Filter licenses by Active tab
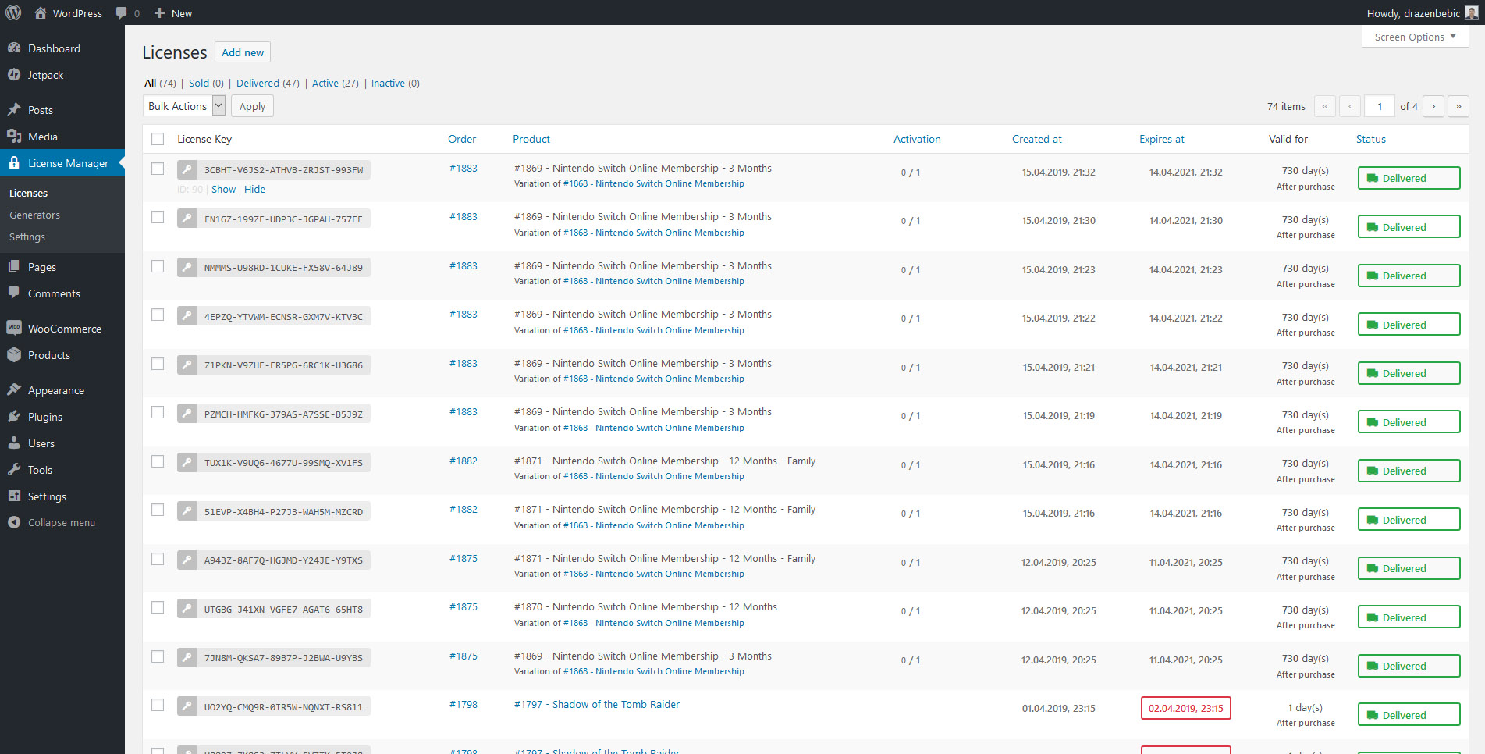Image resolution: width=1485 pixels, height=754 pixels. pyautogui.click(x=325, y=83)
